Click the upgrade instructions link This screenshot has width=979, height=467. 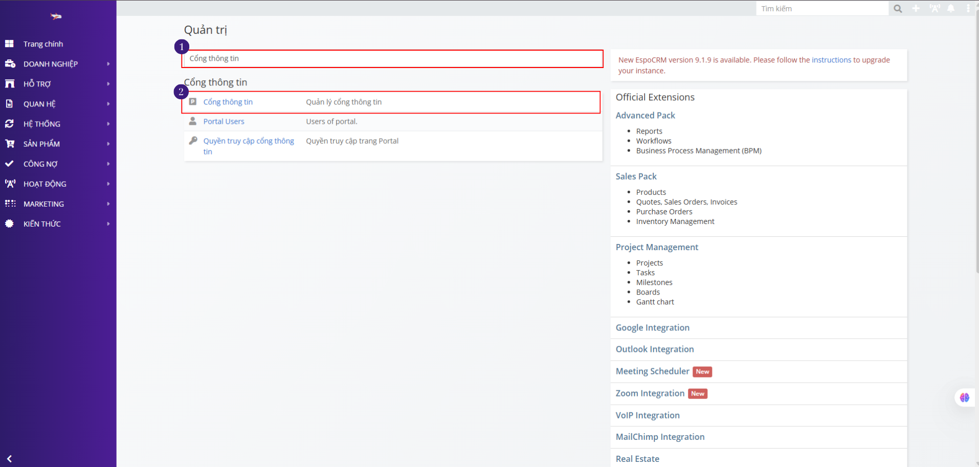pos(831,60)
